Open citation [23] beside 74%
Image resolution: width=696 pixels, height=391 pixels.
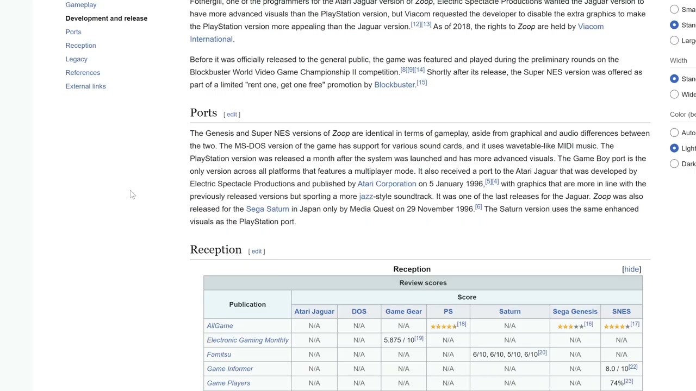[628, 381]
